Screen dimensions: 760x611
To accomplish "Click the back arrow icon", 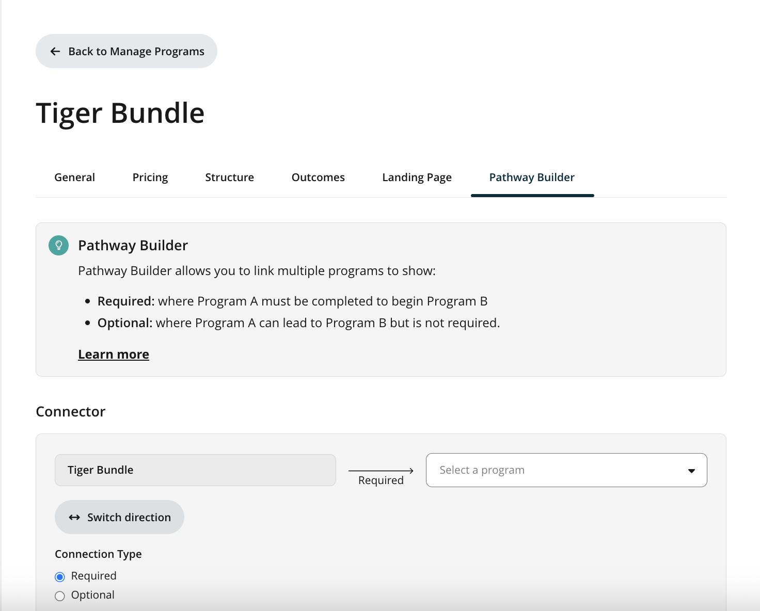I will pos(55,52).
